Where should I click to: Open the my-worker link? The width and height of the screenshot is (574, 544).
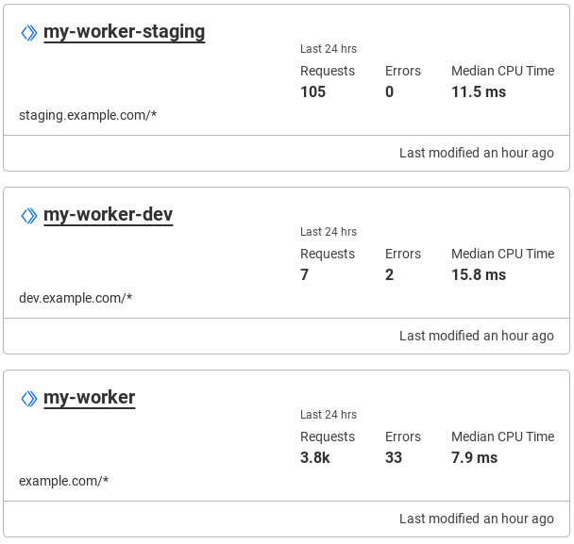coord(90,398)
